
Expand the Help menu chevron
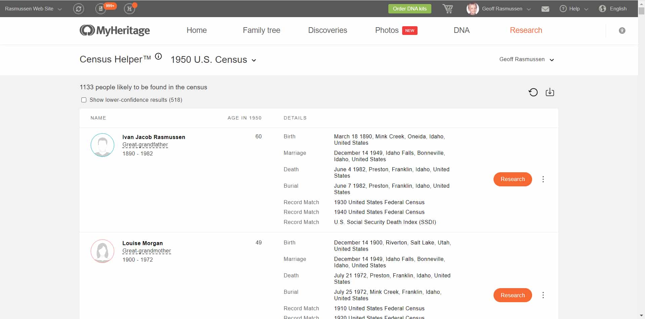[587, 9]
